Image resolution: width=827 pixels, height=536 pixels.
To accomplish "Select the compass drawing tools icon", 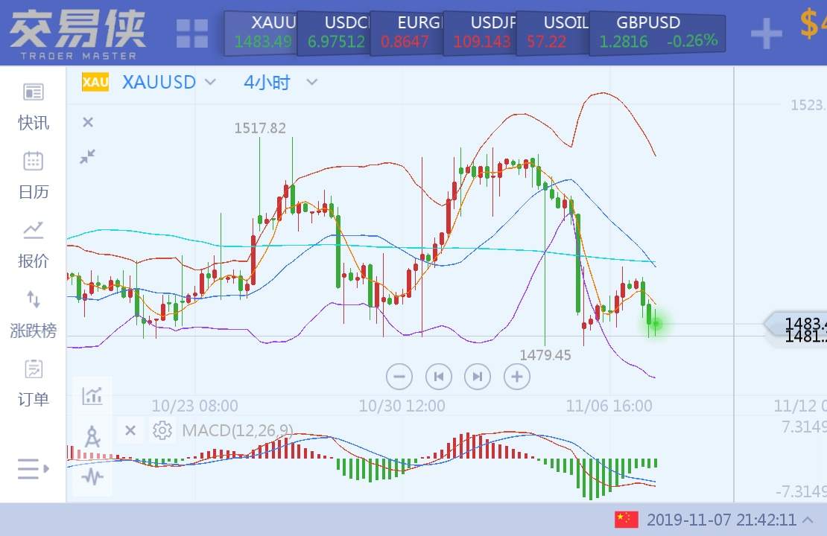I will (93, 436).
